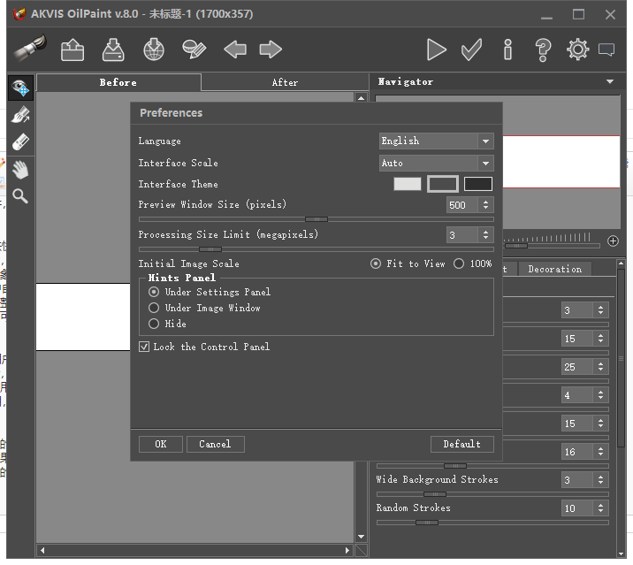The image size is (633, 565).
Task: Click the Publish to web globe icon
Action: pos(154,50)
